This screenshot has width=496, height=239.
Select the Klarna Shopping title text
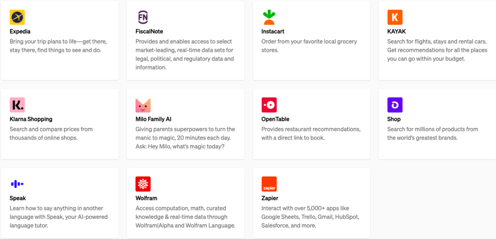coord(31,119)
